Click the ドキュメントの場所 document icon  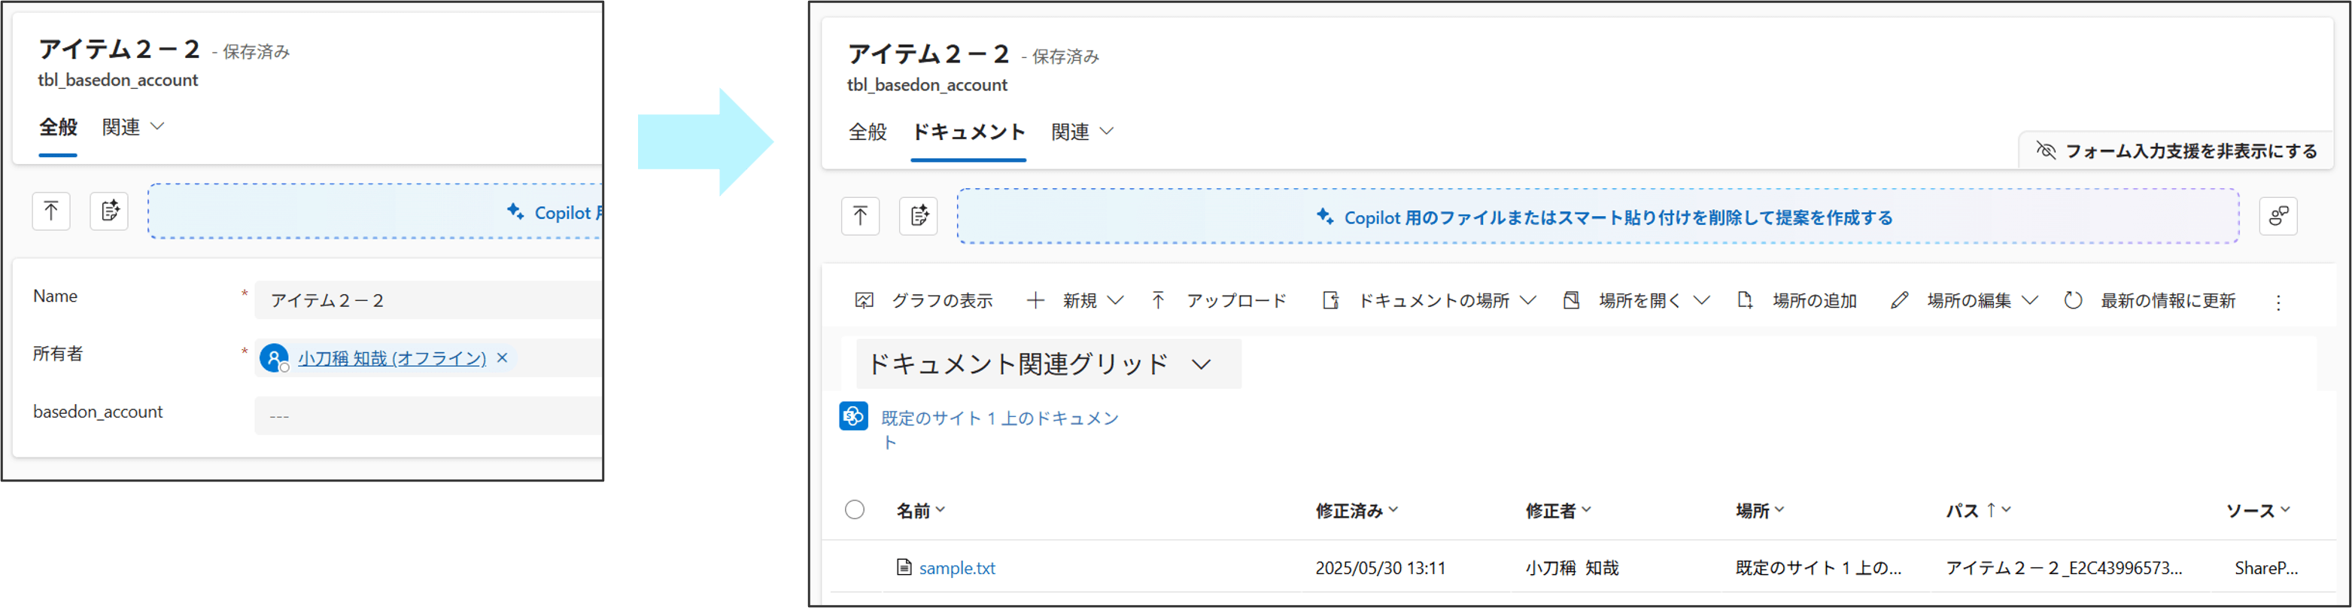coord(1330,300)
